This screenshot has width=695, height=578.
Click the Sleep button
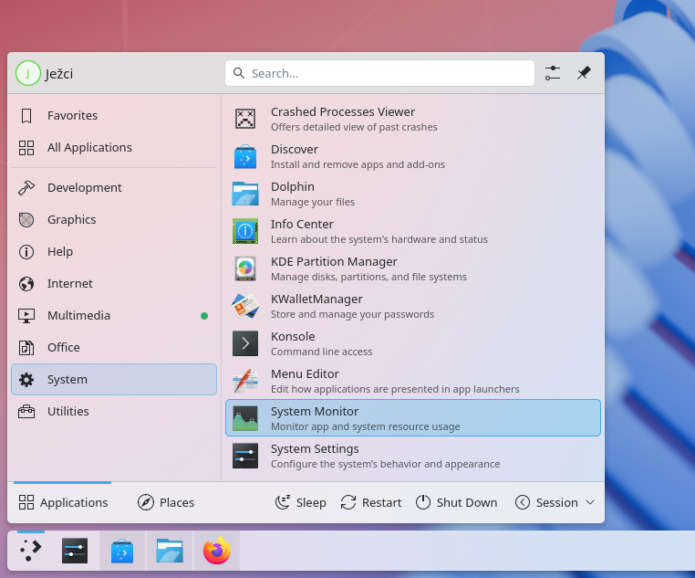click(300, 502)
